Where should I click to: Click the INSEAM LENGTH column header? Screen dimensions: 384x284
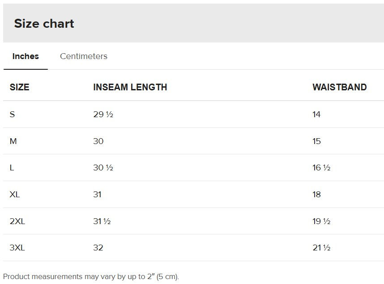130,87
